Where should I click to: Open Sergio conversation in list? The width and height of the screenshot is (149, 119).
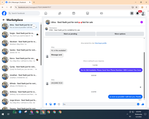pos(20,35)
